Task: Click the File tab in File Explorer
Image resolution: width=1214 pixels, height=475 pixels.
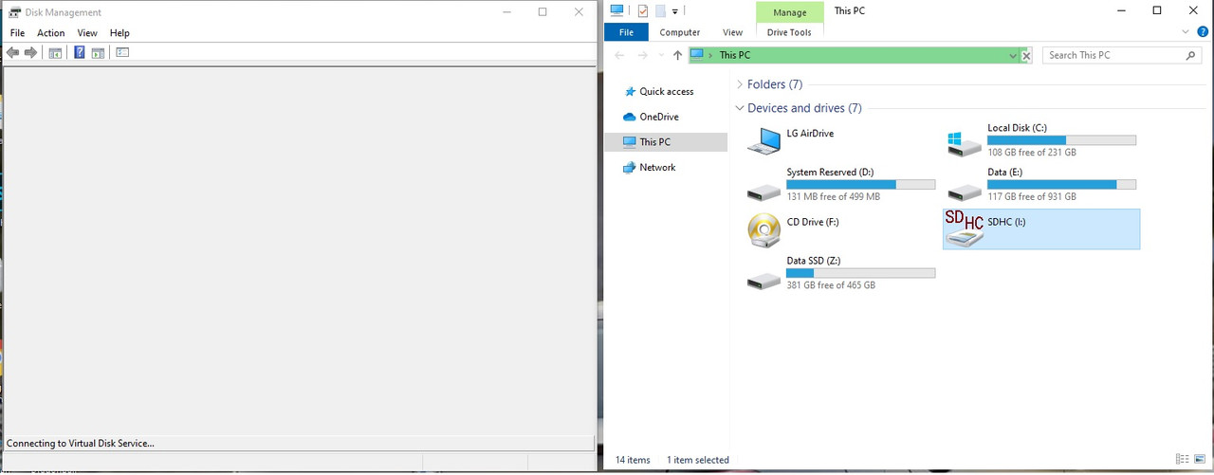Action: click(626, 32)
